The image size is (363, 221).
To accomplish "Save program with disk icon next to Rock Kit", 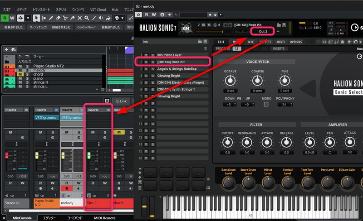I will pos(284,25).
